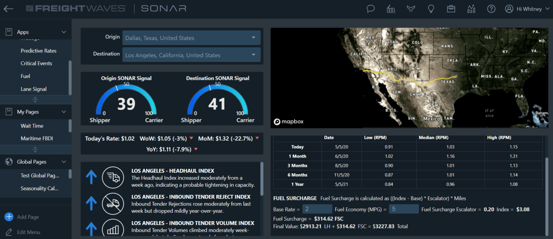
Task: Open the Destination dropdown
Action: coord(191,55)
